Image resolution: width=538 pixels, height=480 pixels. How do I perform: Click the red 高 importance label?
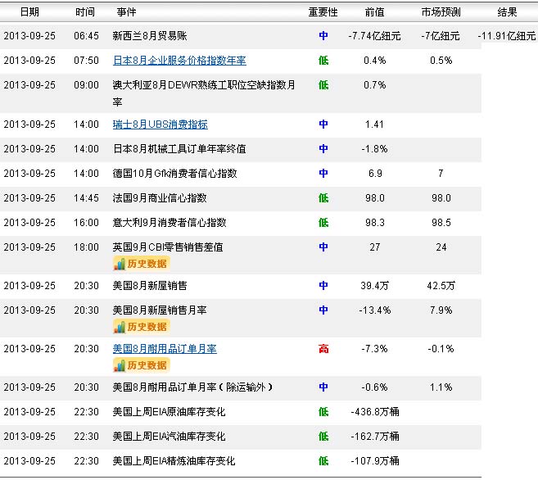point(323,349)
